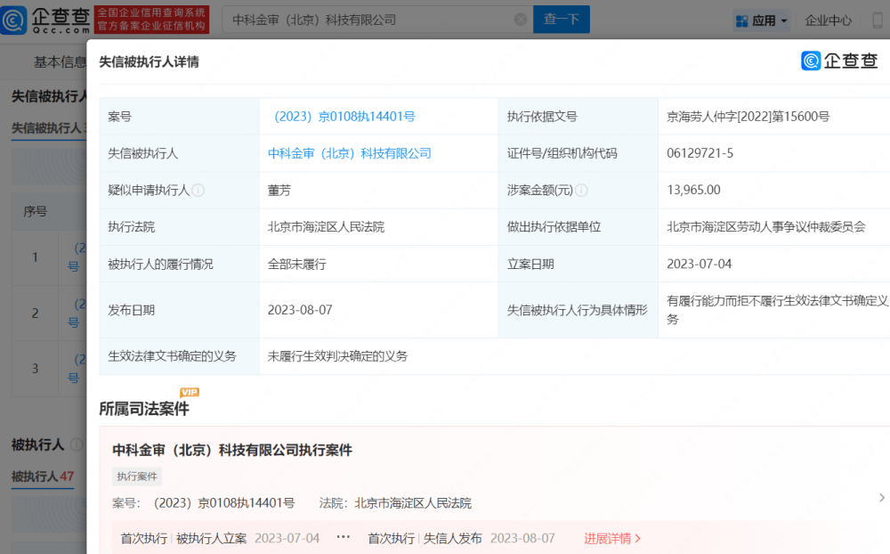Image resolution: width=890 pixels, height=554 pixels.
Task: Clear the search box with the X icon
Action: [x=520, y=20]
